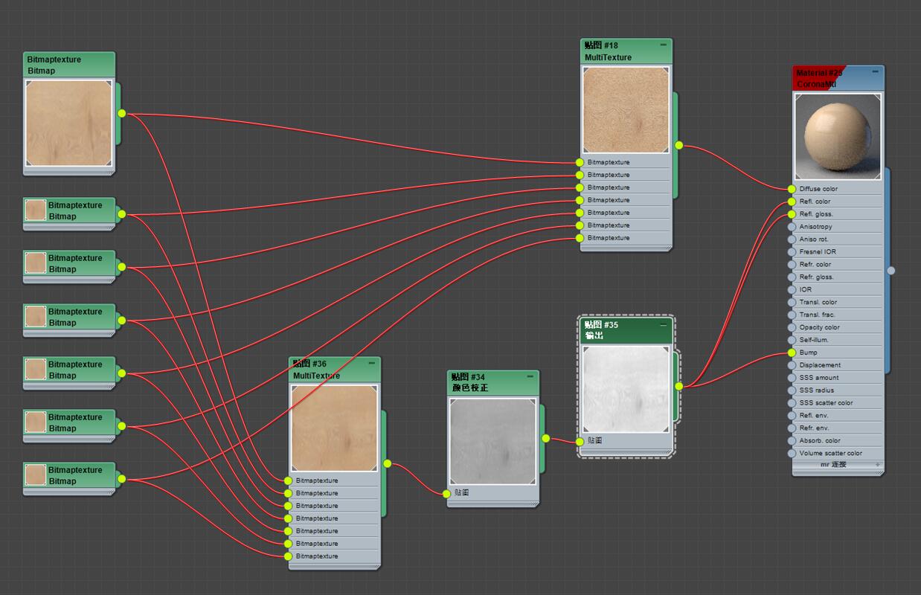Collapse the Material #25 CoronaMtl node

point(876,71)
